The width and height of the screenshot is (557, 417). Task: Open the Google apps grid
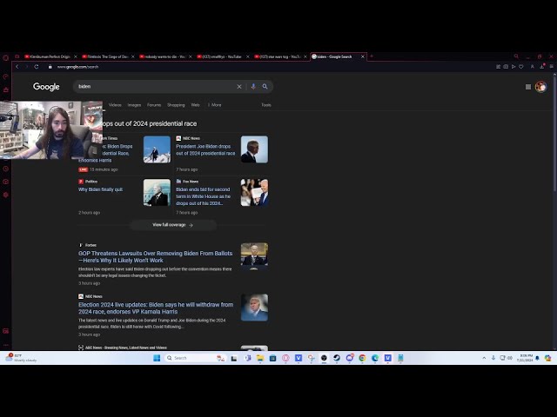coord(528,87)
